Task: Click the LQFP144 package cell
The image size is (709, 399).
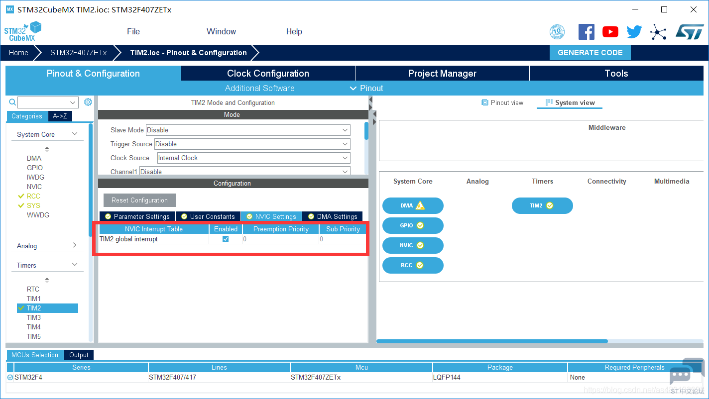Action: click(500, 378)
